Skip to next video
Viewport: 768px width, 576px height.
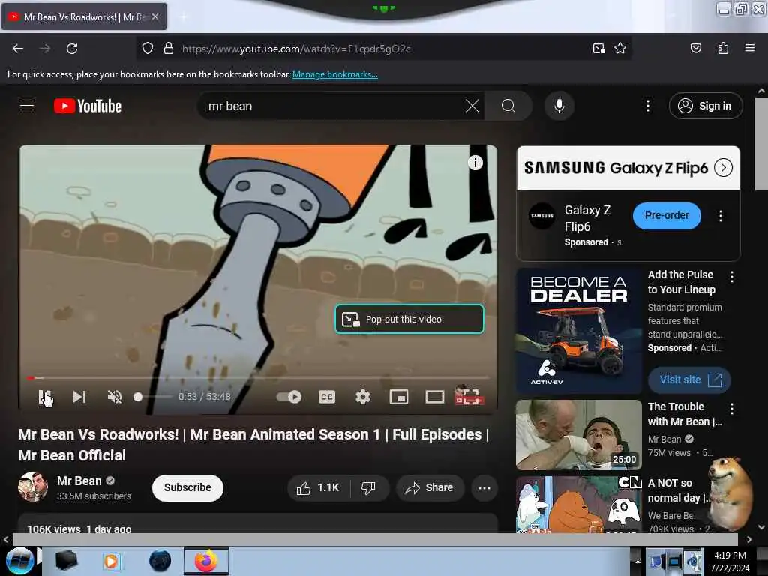pyautogui.click(x=79, y=397)
